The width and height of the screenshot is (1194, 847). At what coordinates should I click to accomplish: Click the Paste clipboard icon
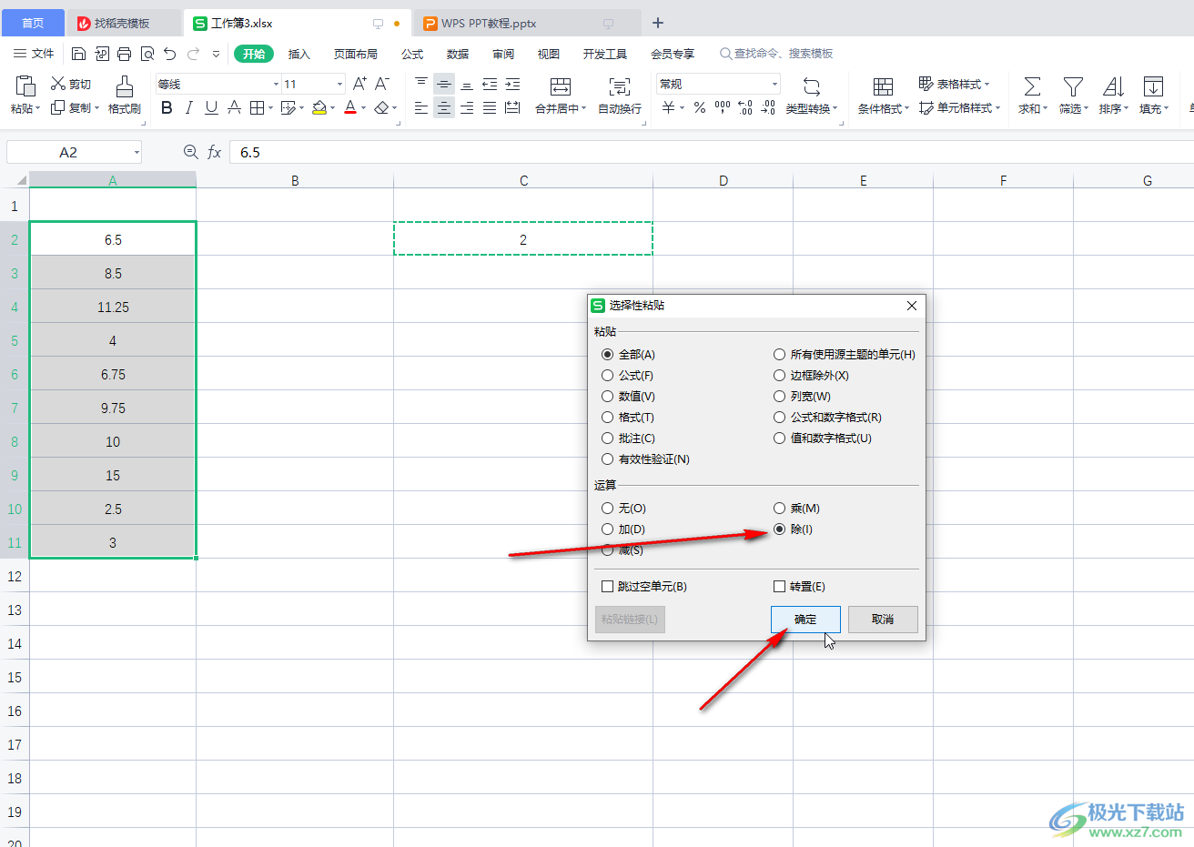pyautogui.click(x=25, y=86)
